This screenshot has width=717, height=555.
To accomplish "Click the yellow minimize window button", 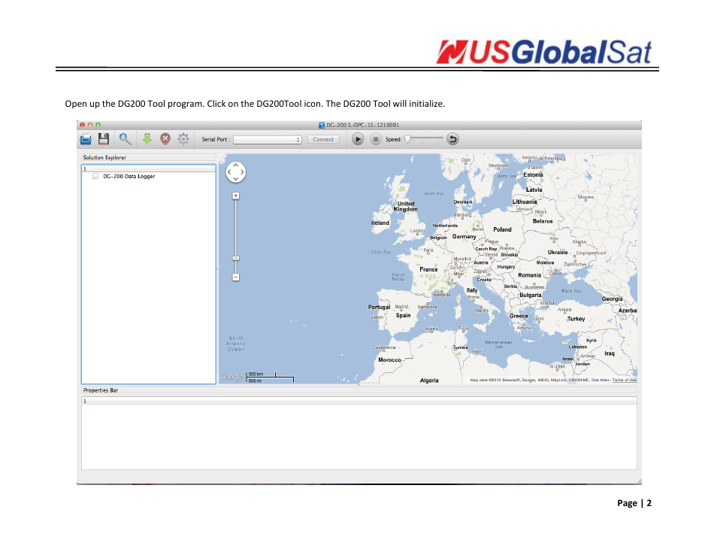I will (x=90, y=125).
